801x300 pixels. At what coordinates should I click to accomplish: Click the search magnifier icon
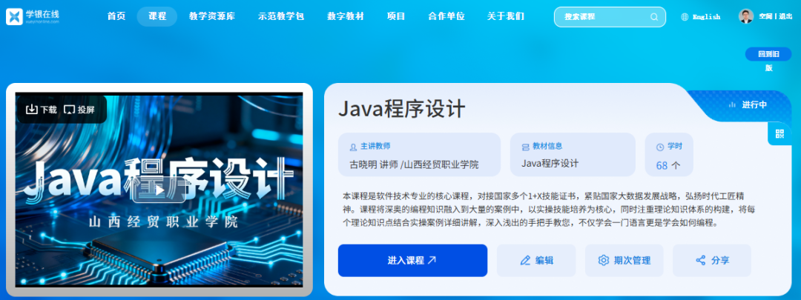point(654,17)
